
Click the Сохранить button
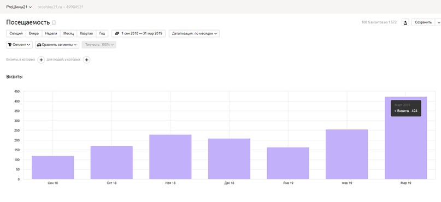423,22
